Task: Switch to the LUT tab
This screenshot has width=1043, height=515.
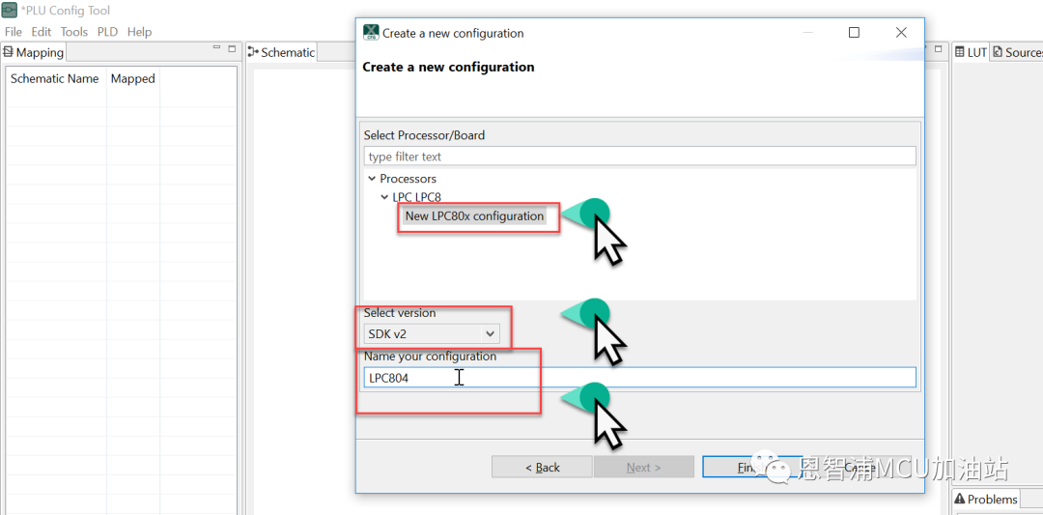Action: pos(971,52)
